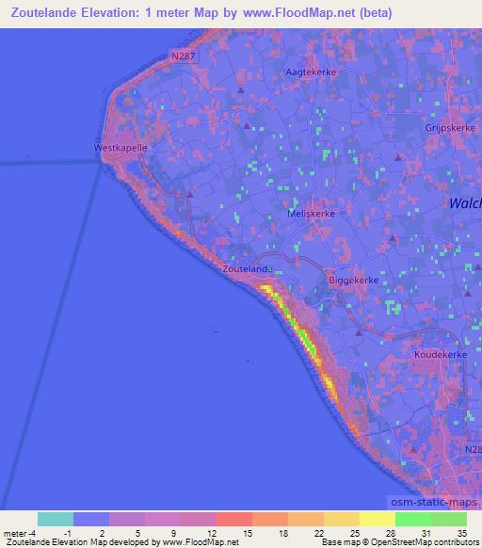Click the Westkapelle town label
Screen dimensions: 482x548
pyautogui.click(x=120, y=148)
